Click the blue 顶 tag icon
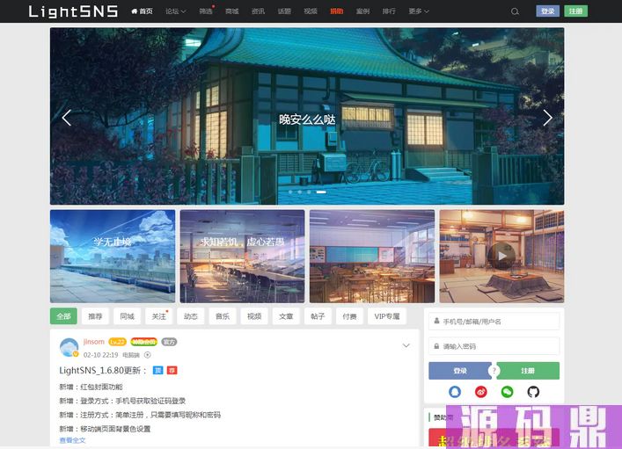622x449 pixels. (157, 371)
